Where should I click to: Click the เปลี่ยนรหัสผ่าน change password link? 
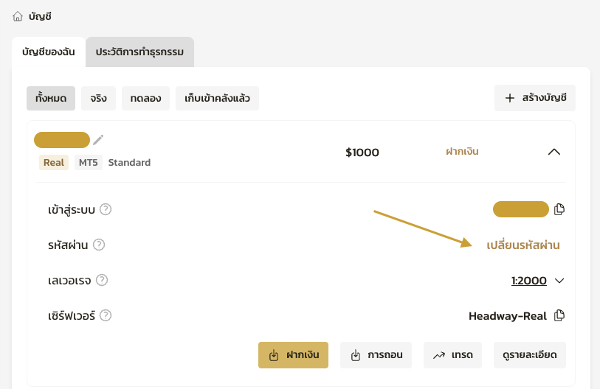coord(523,245)
